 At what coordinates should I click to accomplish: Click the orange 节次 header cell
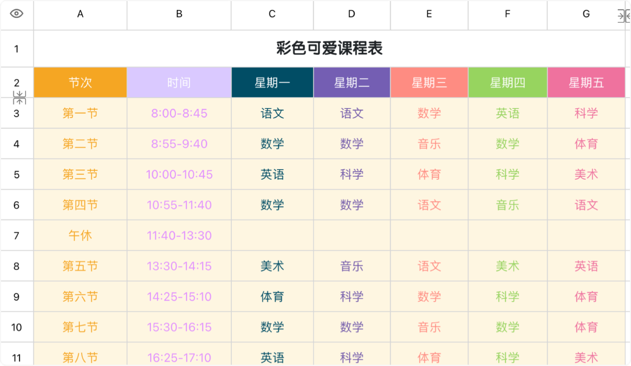(80, 83)
